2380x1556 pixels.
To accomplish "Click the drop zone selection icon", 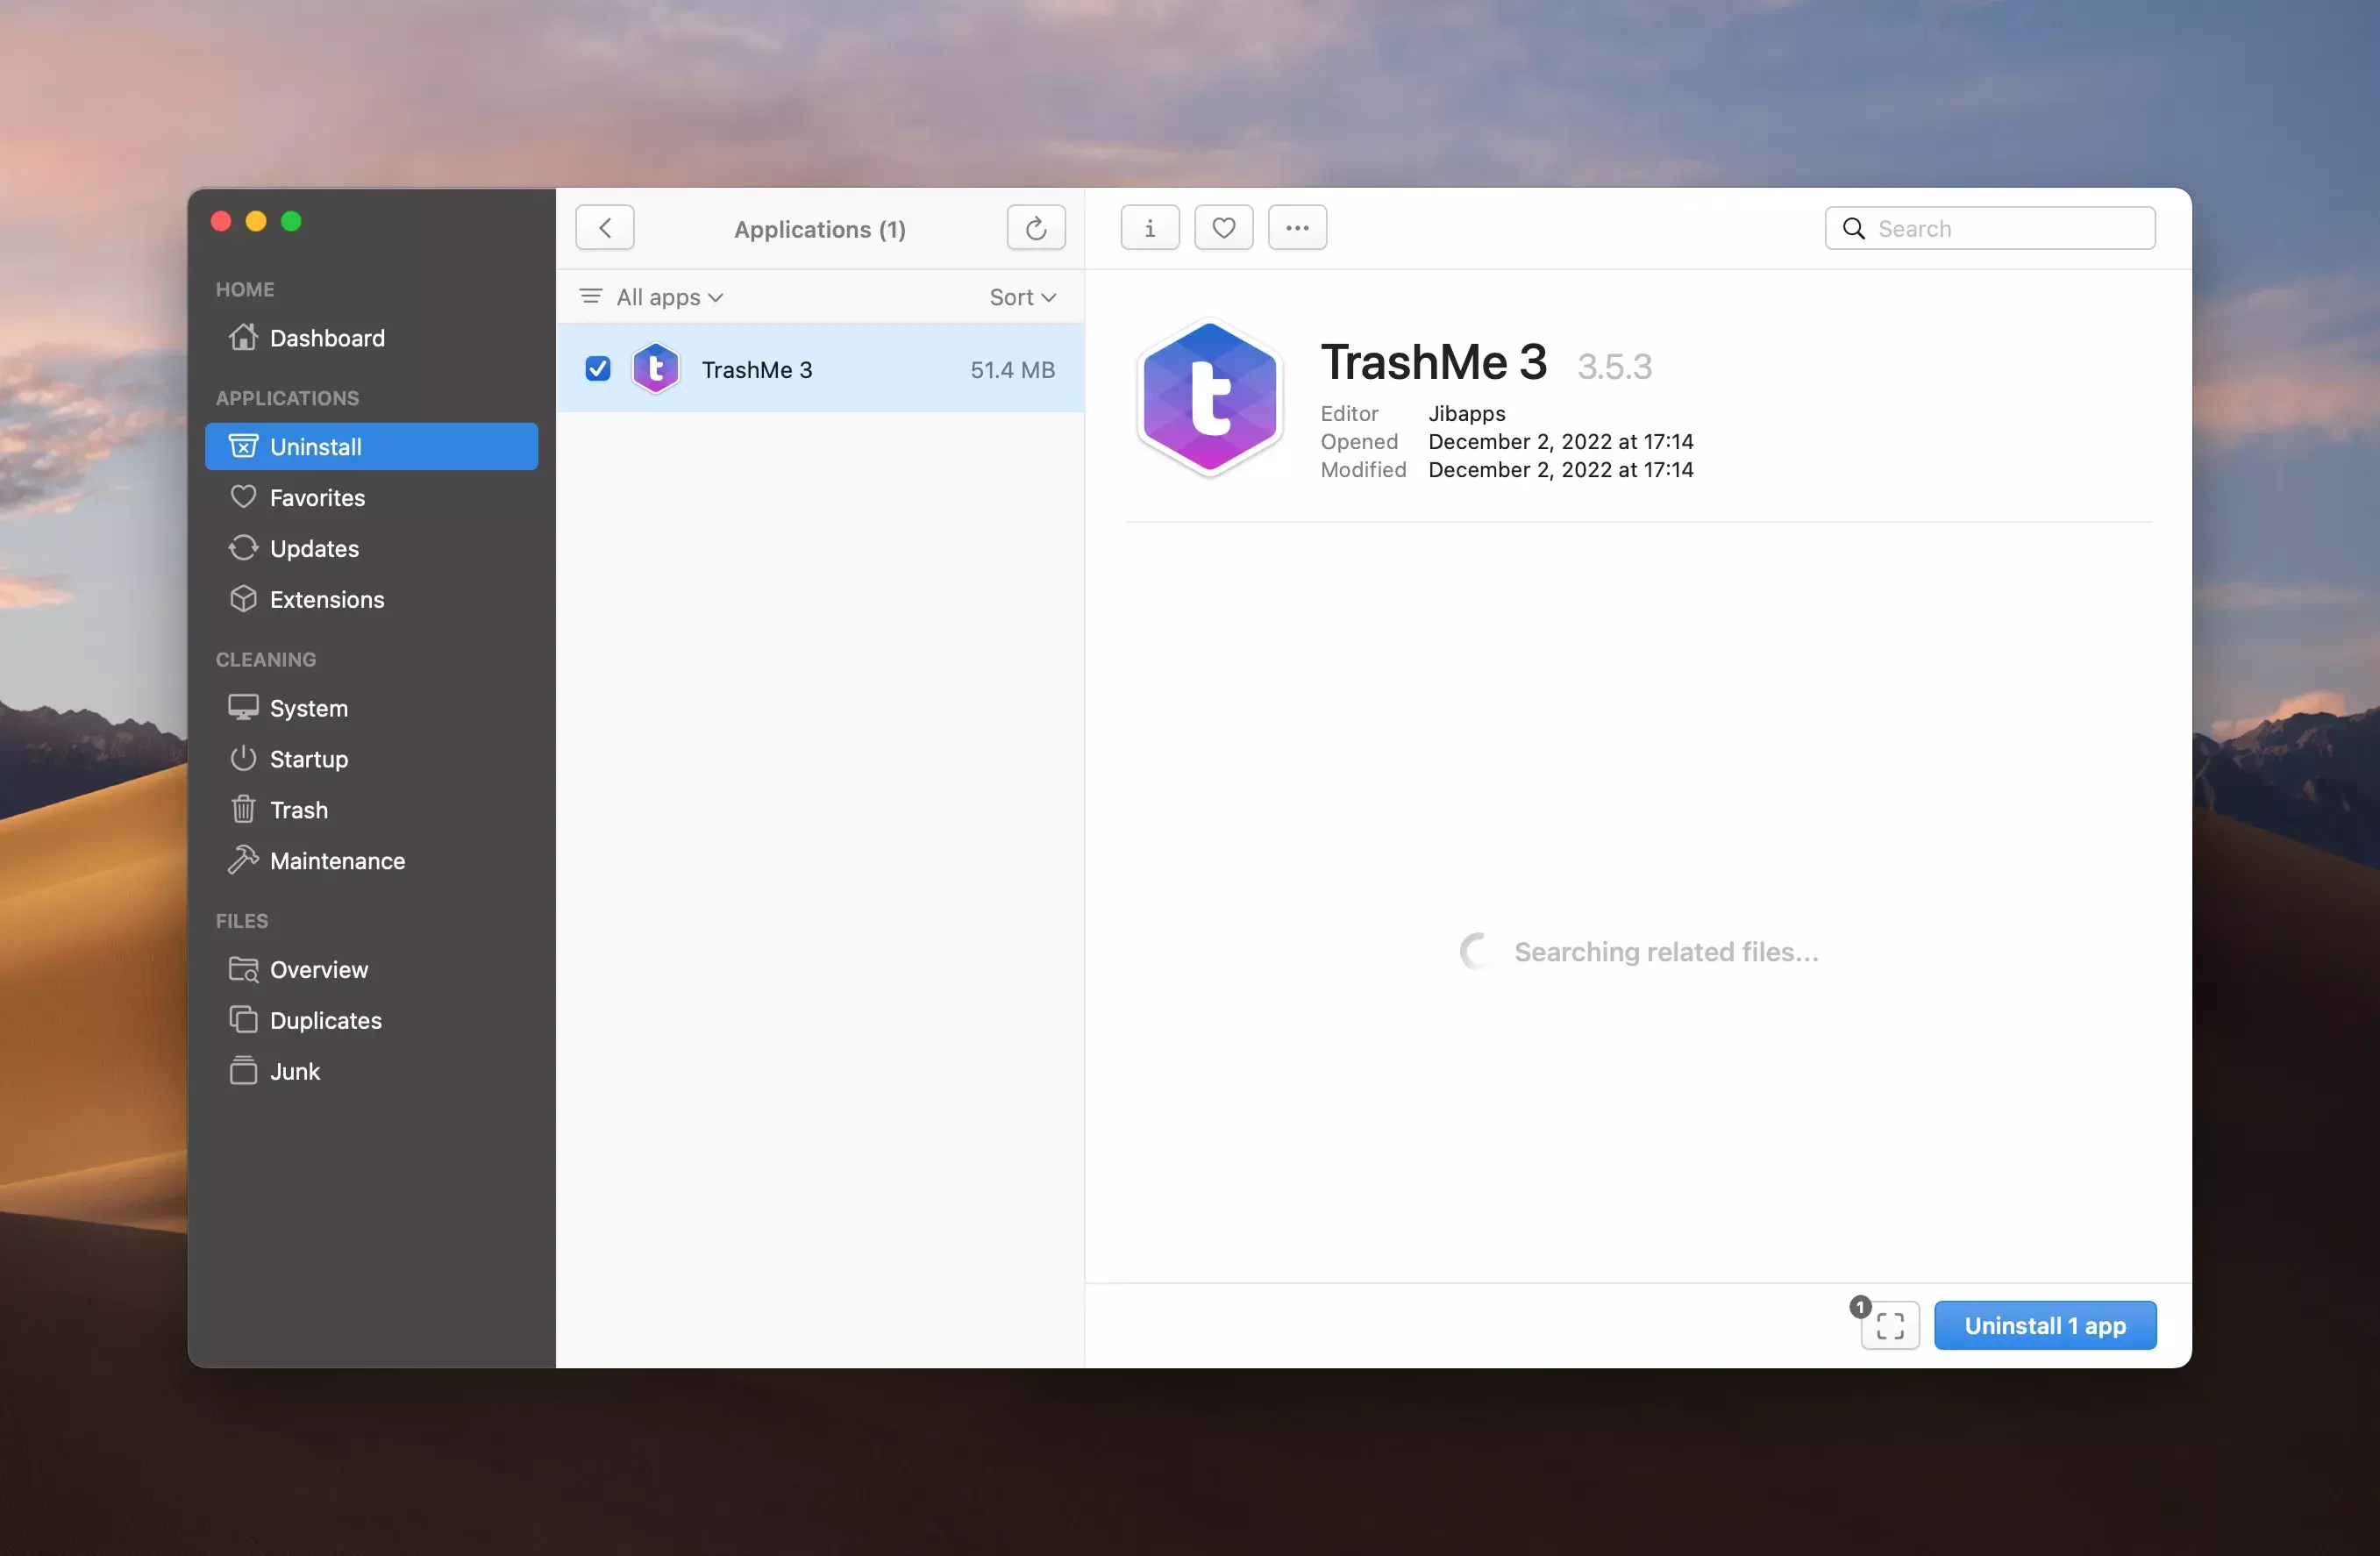I will [x=1890, y=1326].
